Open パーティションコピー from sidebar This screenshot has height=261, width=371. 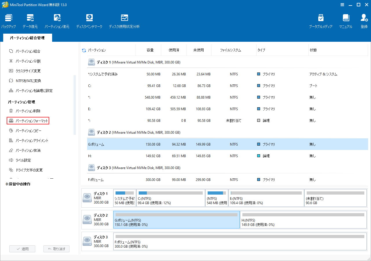[29, 130]
